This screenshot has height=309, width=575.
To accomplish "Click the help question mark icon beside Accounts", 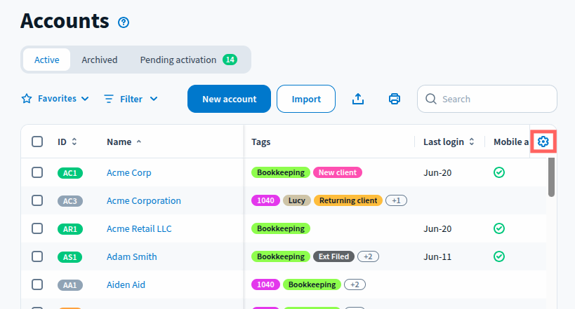I will click(x=124, y=22).
